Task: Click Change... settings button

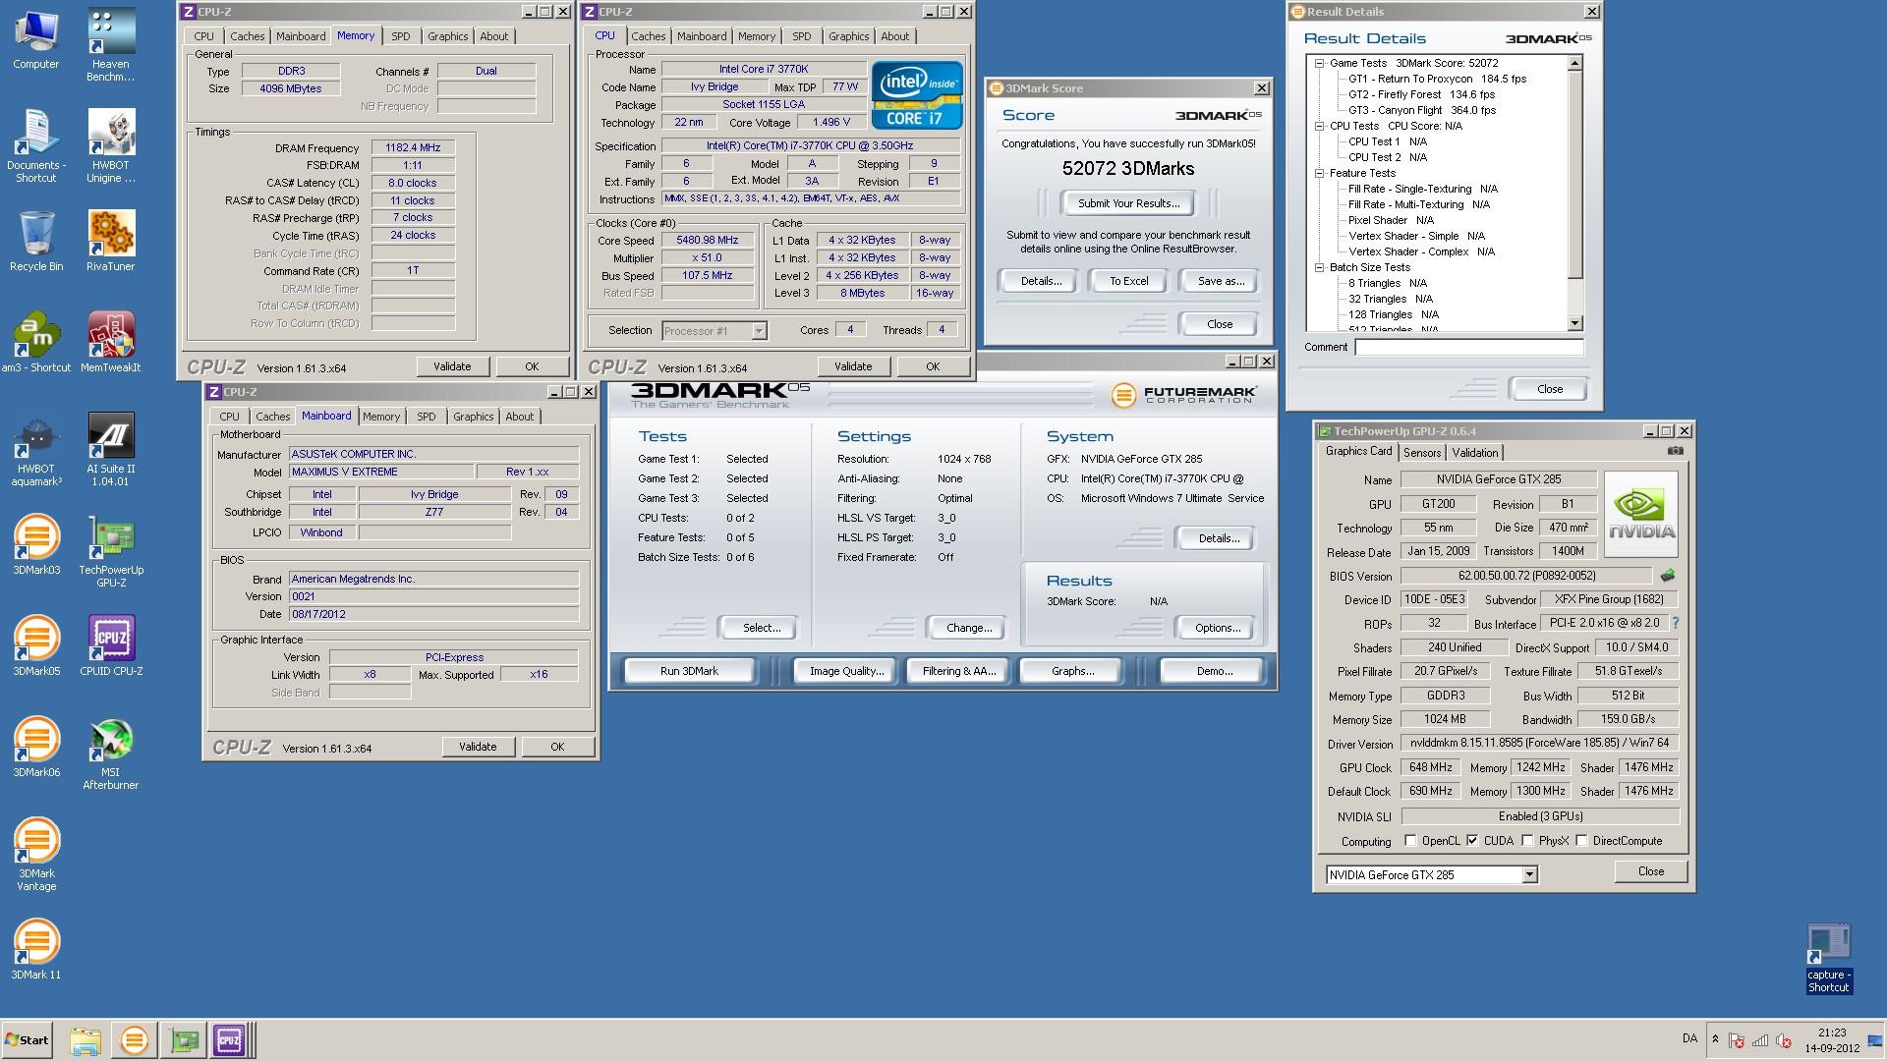Action: click(x=969, y=628)
